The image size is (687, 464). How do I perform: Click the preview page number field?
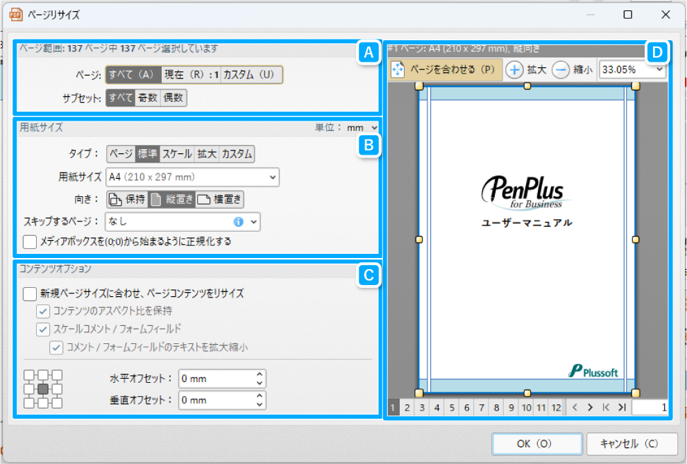(650, 408)
